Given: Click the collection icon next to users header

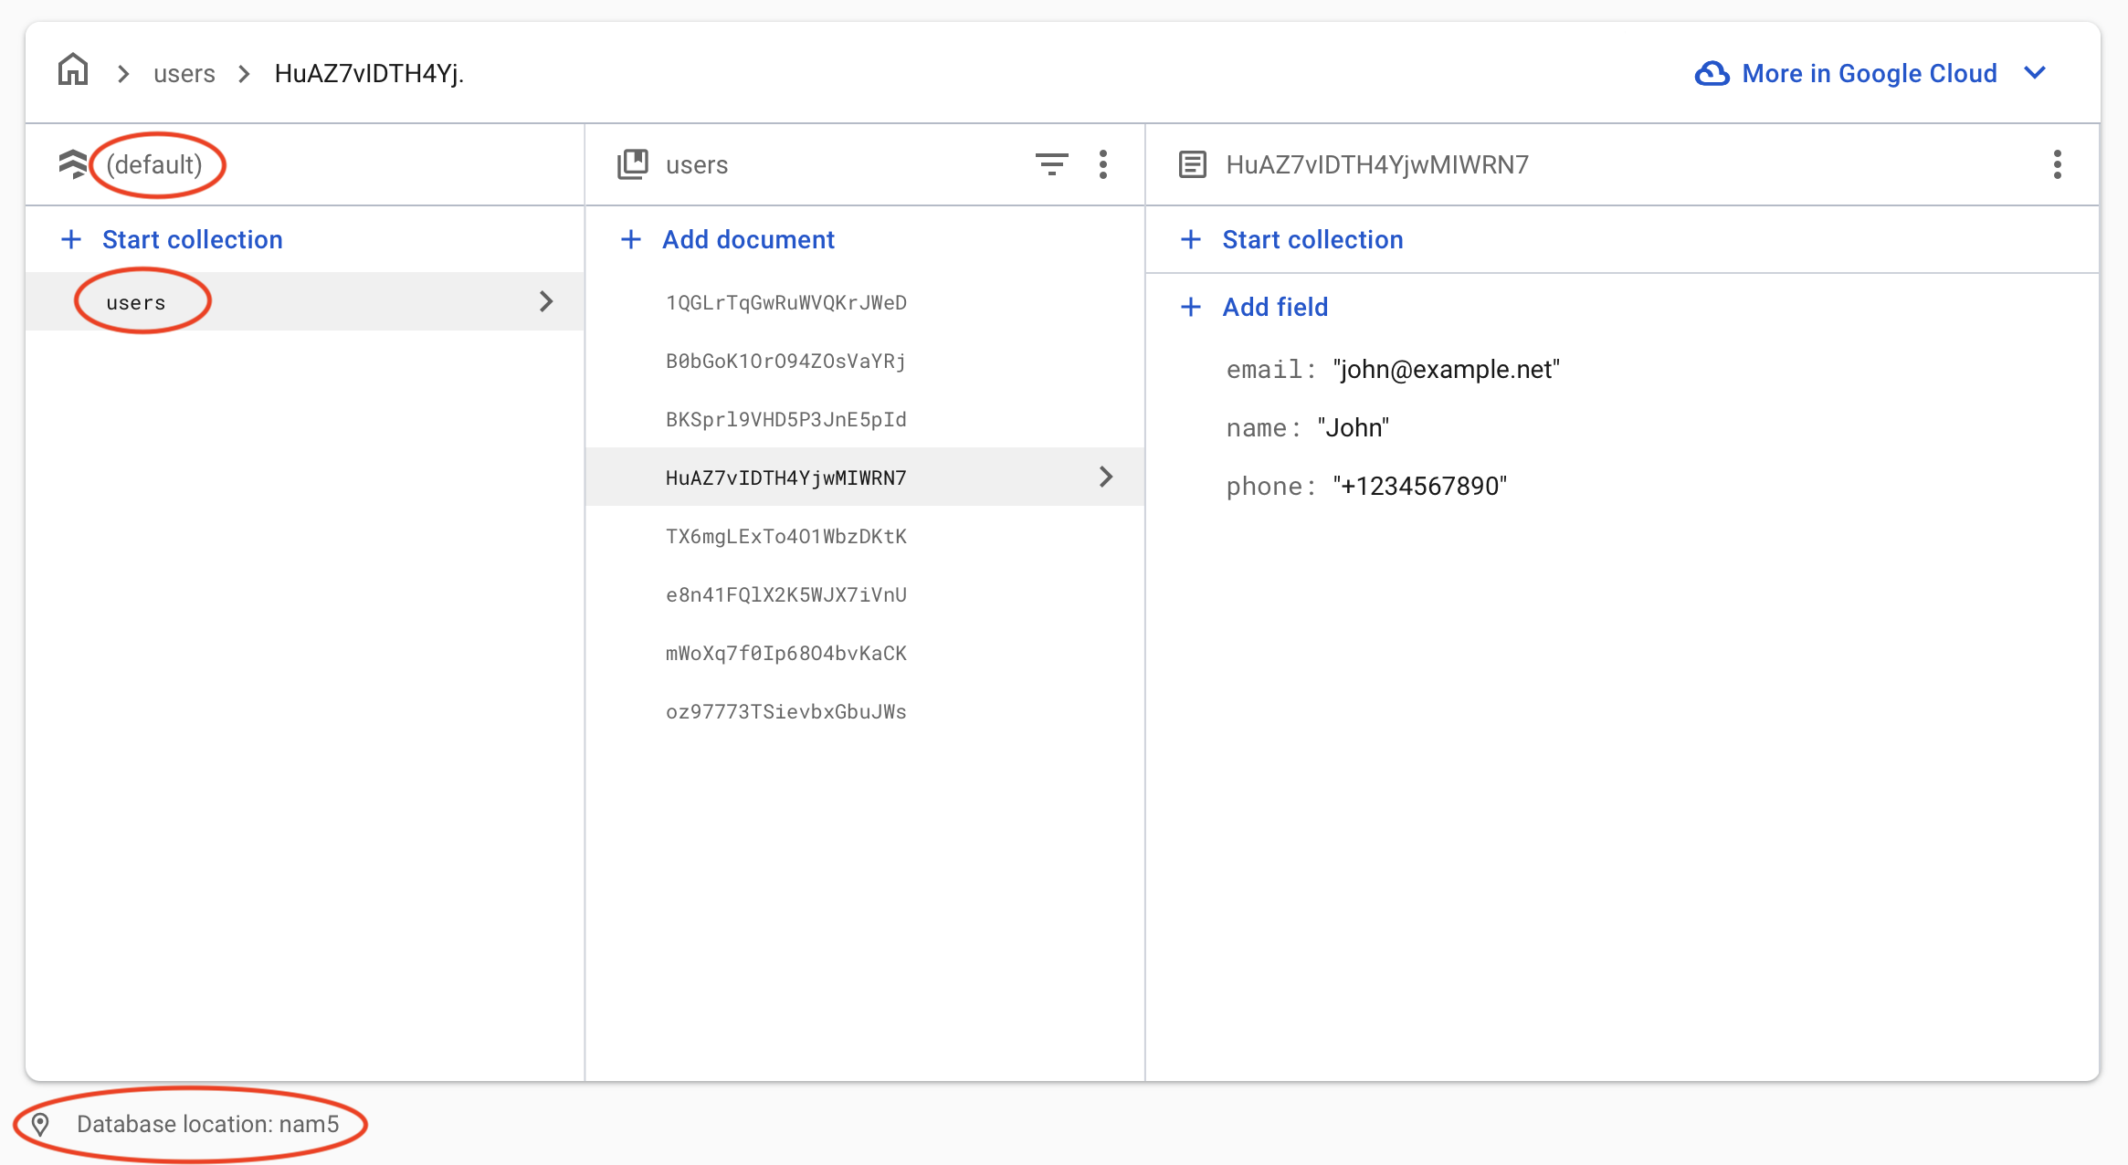Looking at the screenshot, I should point(633,164).
